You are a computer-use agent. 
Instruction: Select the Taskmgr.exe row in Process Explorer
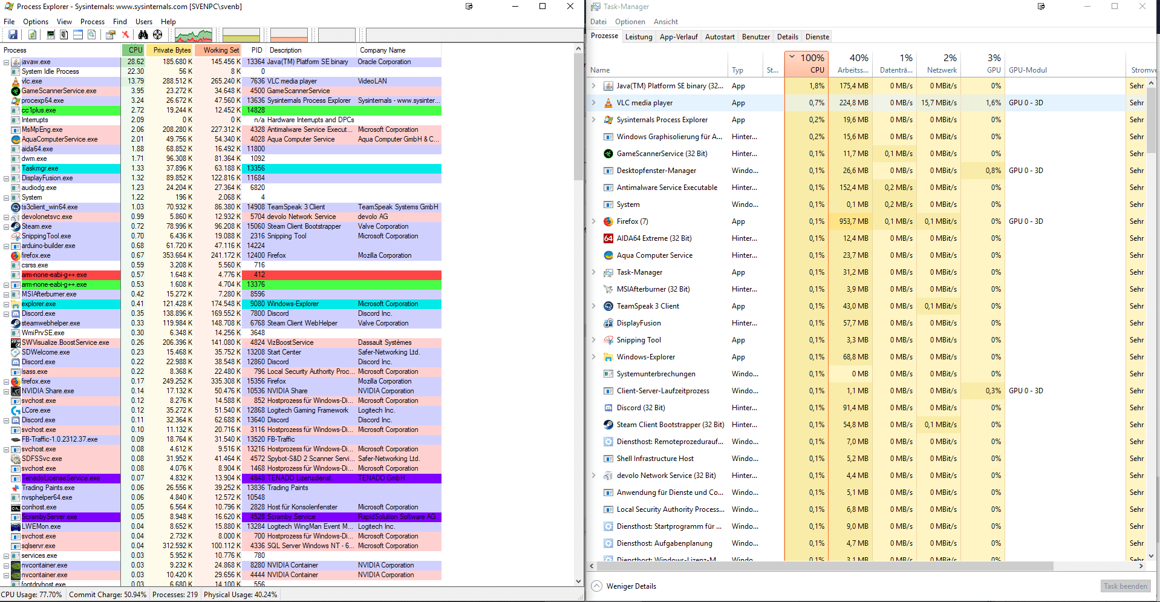point(221,168)
